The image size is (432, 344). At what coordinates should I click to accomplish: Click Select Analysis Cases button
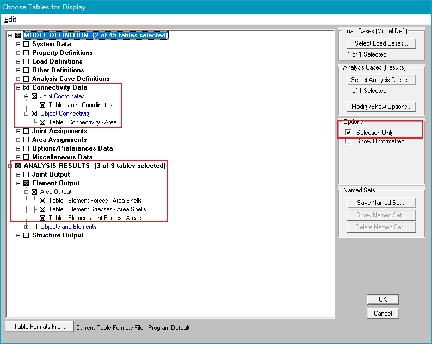(x=381, y=80)
